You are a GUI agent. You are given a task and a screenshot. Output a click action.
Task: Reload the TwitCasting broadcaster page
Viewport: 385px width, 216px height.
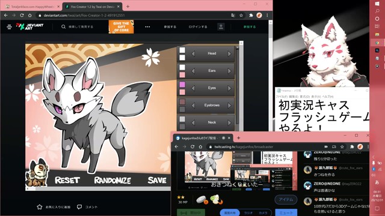192,146
